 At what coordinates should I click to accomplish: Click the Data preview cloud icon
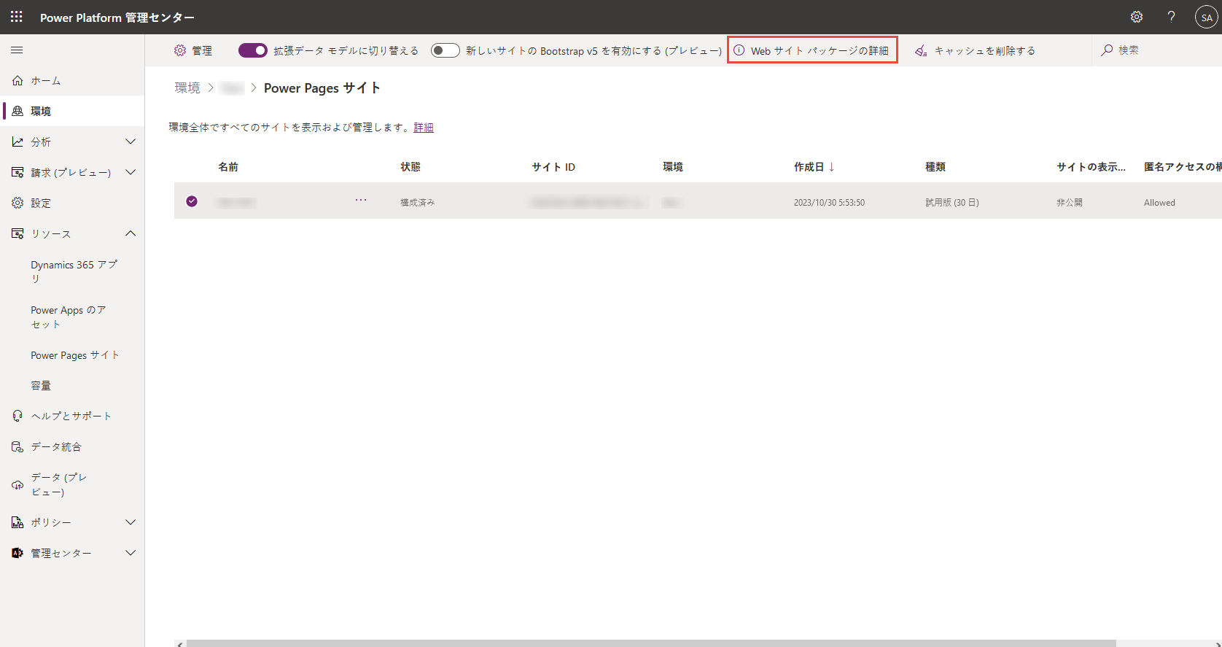(17, 484)
